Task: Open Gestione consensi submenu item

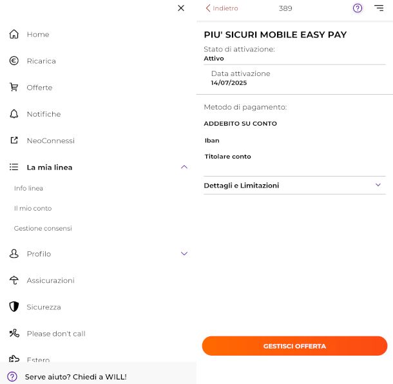Action: (43, 228)
